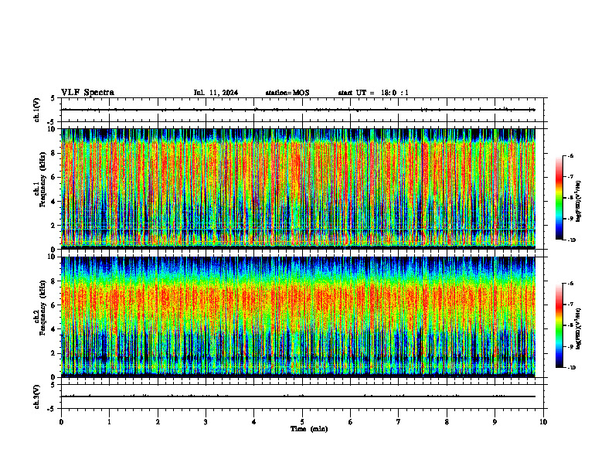The height and width of the screenshot is (473, 612).
Task: Click the "4" kHz tick on ch.1 frequency axis
Action: point(54,202)
